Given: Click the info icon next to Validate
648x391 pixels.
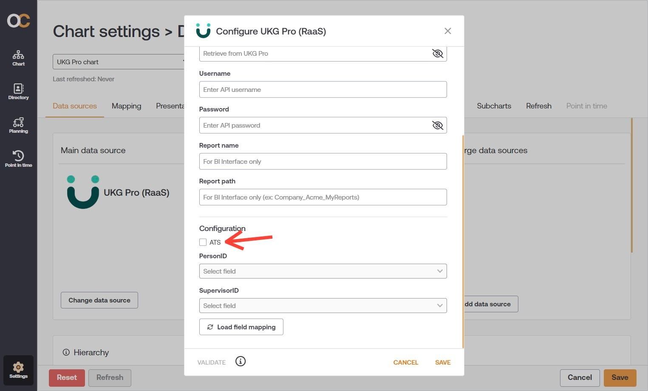Looking at the screenshot, I should [x=241, y=361].
